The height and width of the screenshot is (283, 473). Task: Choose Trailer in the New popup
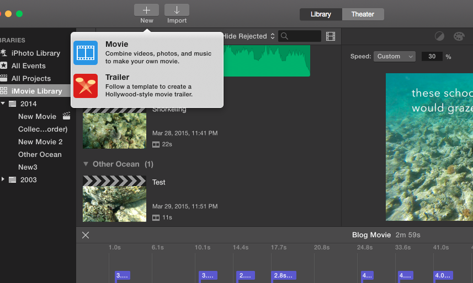tap(147, 86)
